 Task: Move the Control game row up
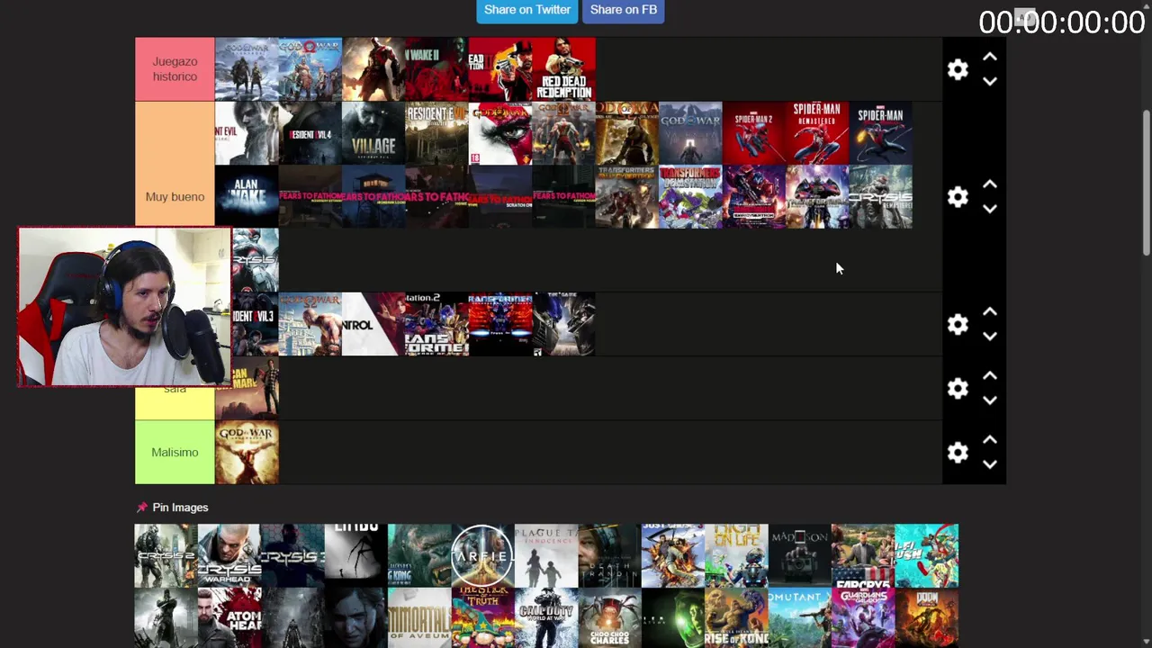pos(990,312)
